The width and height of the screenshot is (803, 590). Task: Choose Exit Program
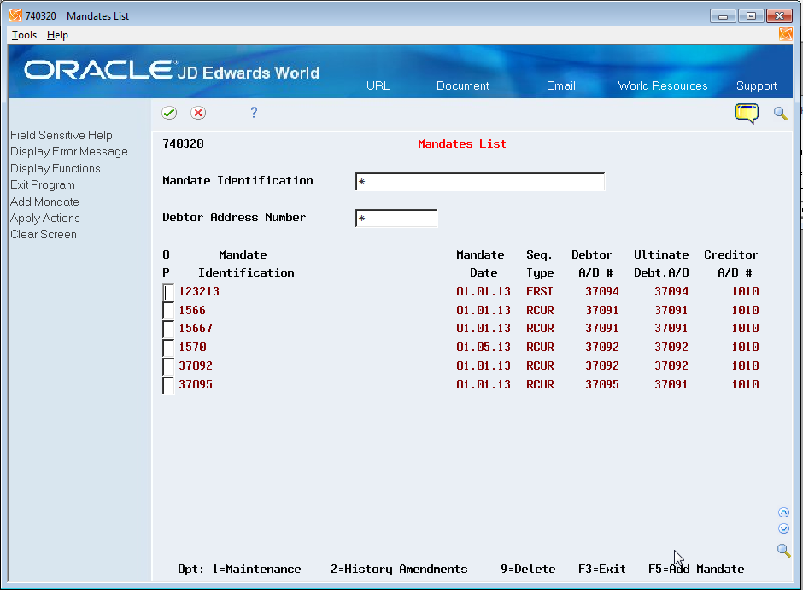[43, 184]
